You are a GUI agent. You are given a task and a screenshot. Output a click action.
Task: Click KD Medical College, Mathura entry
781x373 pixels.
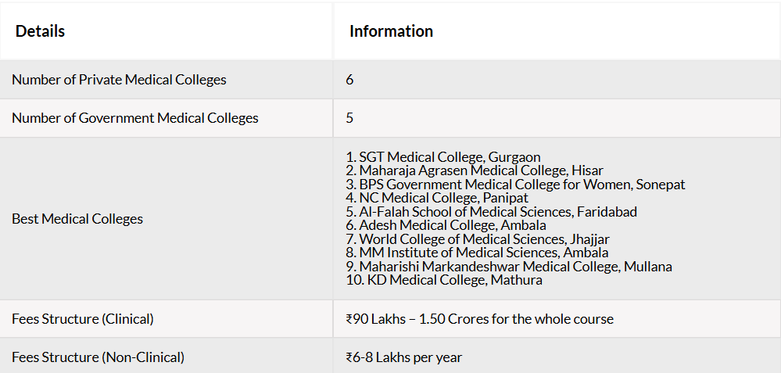click(x=444, y=280)
